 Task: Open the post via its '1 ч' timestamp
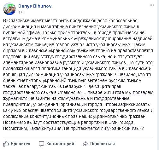click(x=21, y=12)
